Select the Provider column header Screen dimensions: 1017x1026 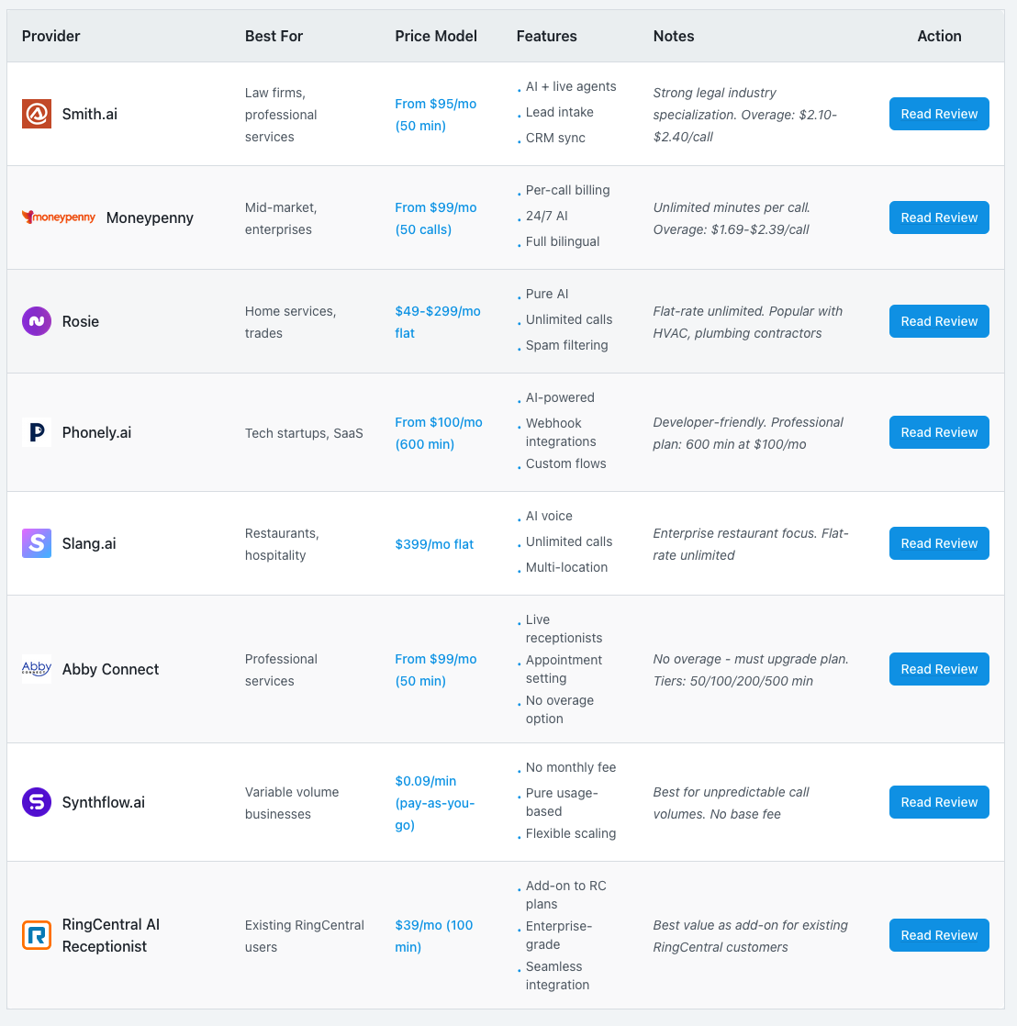pyautogui.click(x=51, y=37)
